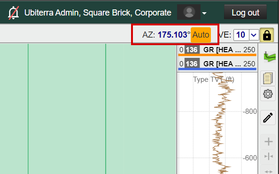
Task: Click the orange curve color bar
Action: click(x=217, y=55)
